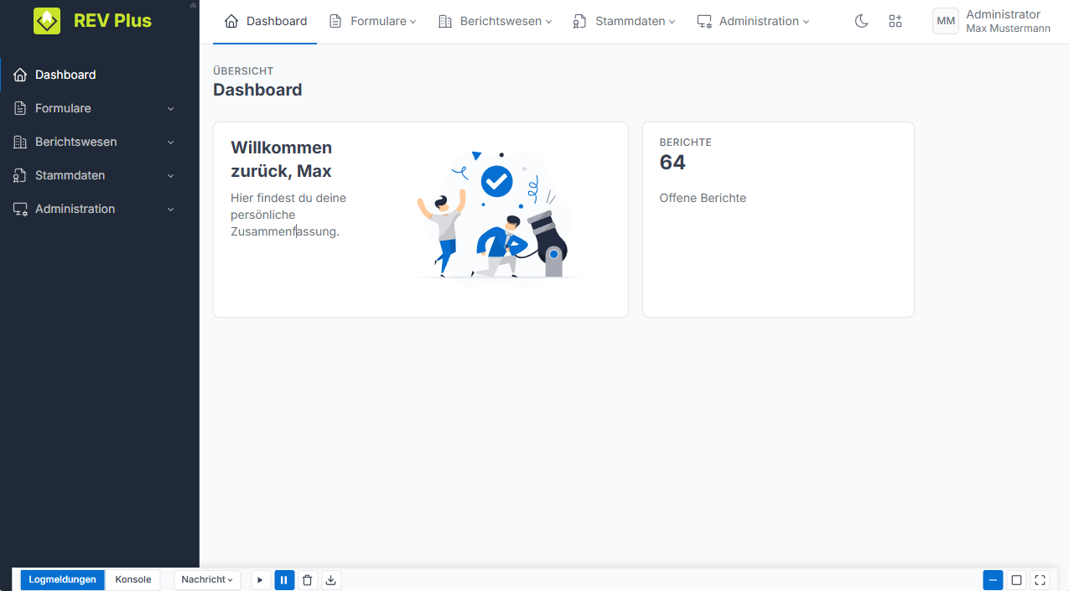Minimize the log panel with the dash icon
The width and height of the screenshot is (1069, 591).
(x=993, y=580)
